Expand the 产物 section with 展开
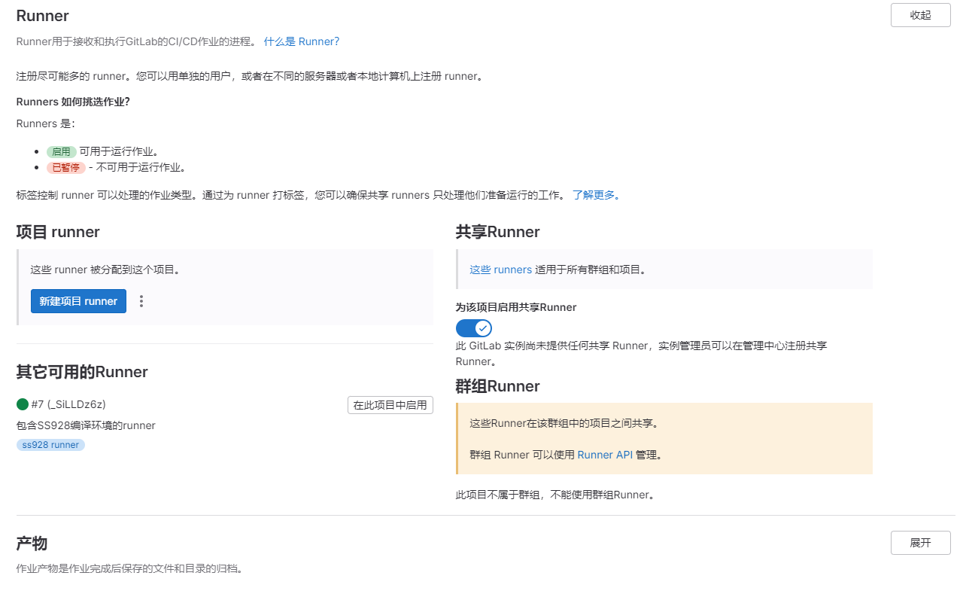This screenshot has width=963, height=594. 920,543
